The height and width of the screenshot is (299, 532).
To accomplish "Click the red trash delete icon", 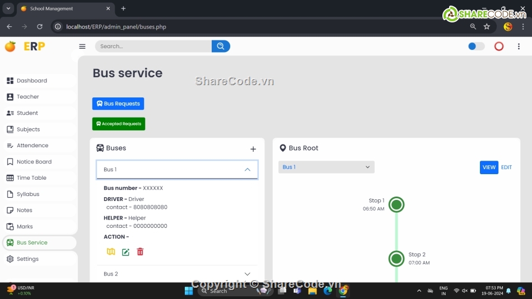I will pyautogui.click(x=140, y=252).
